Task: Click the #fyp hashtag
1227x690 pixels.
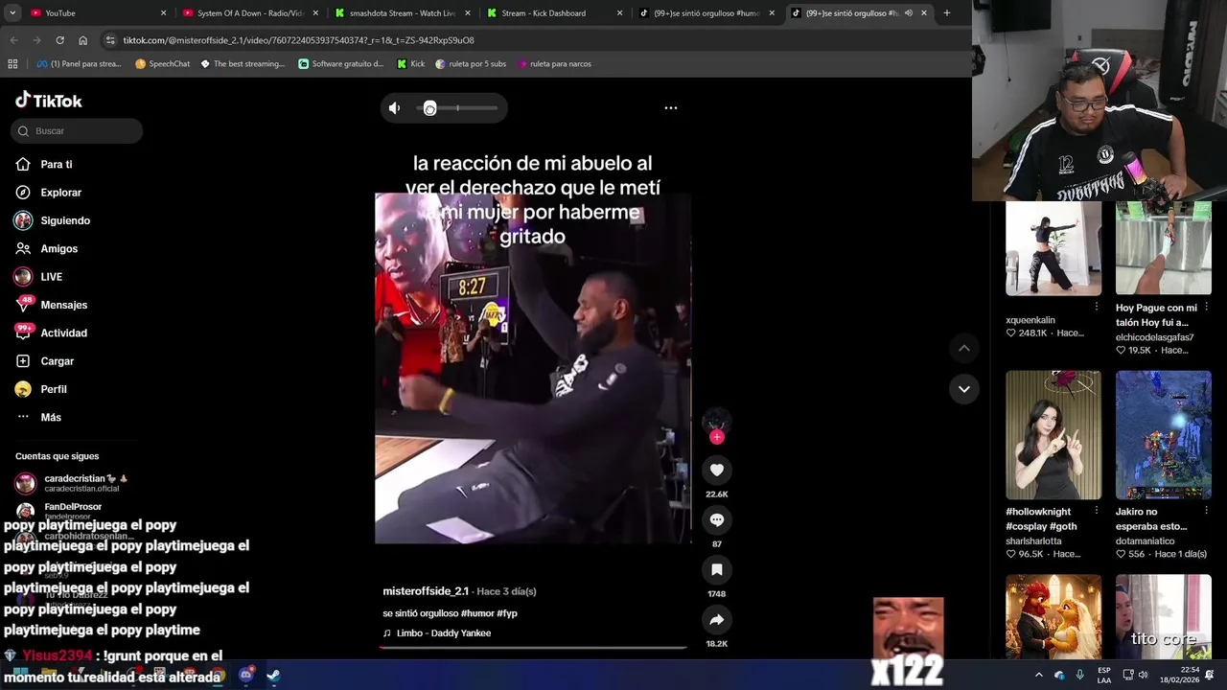Action: 507,613
